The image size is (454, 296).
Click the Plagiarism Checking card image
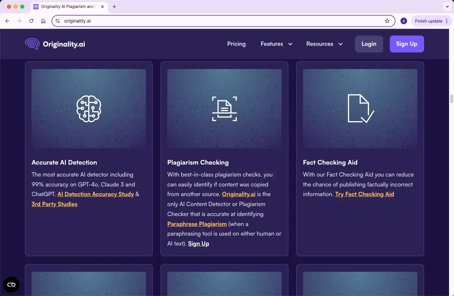225,109
